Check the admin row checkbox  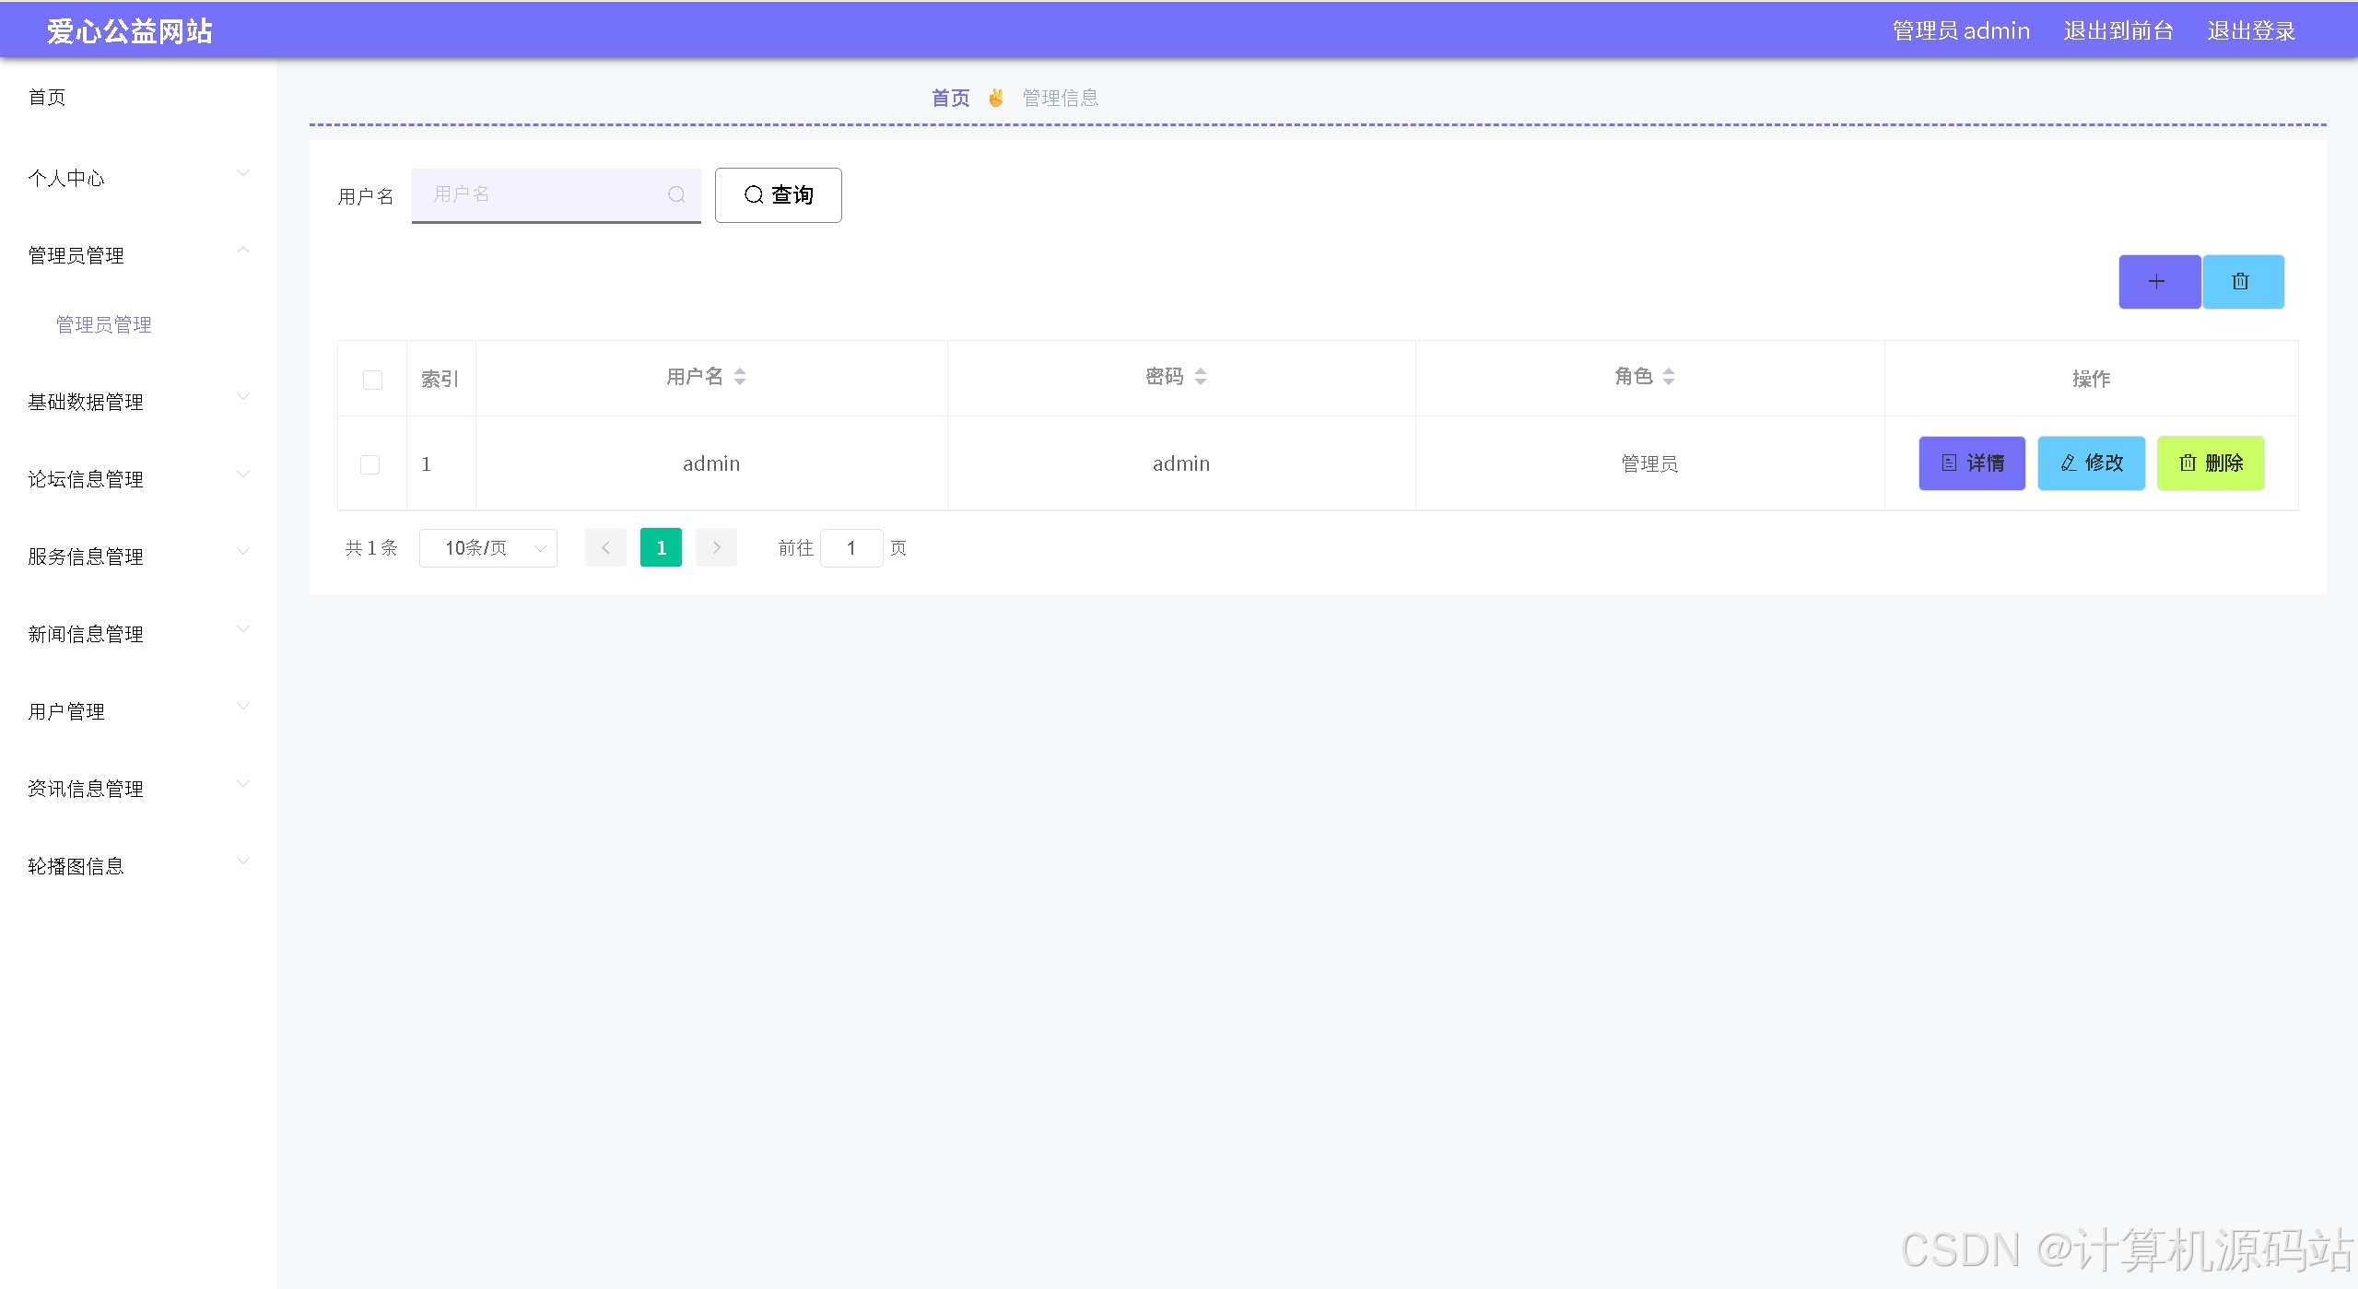370,464
